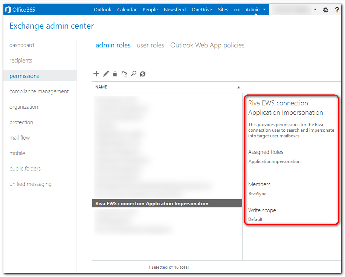Click the Write scope heading
345x277 pixels.
(x=262, y=210)
